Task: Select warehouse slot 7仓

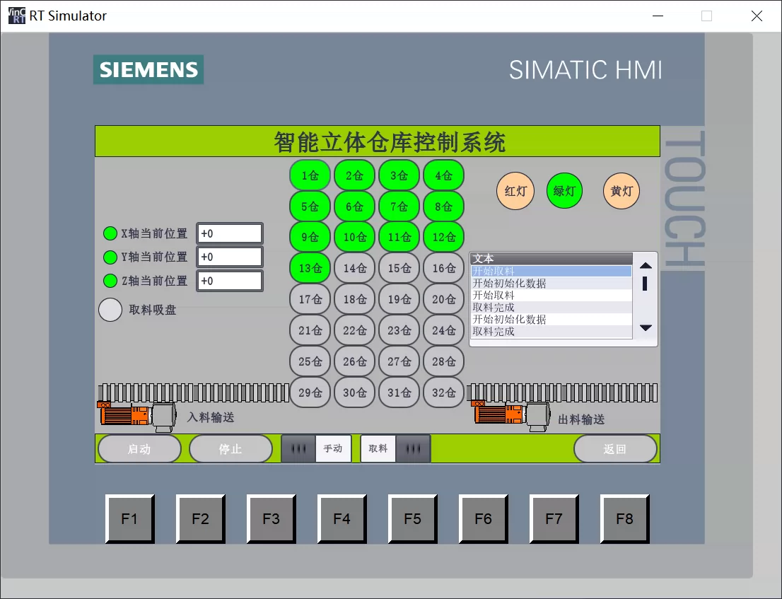Action: [399, 207]
